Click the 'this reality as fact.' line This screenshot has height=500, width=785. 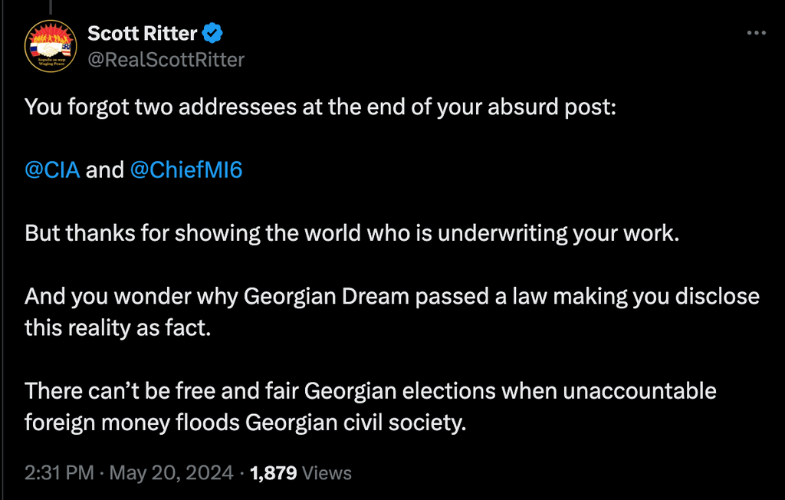click(x=115, y=327)
